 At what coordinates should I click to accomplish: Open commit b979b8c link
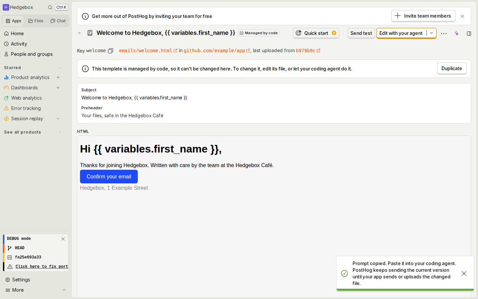(308, 50)
